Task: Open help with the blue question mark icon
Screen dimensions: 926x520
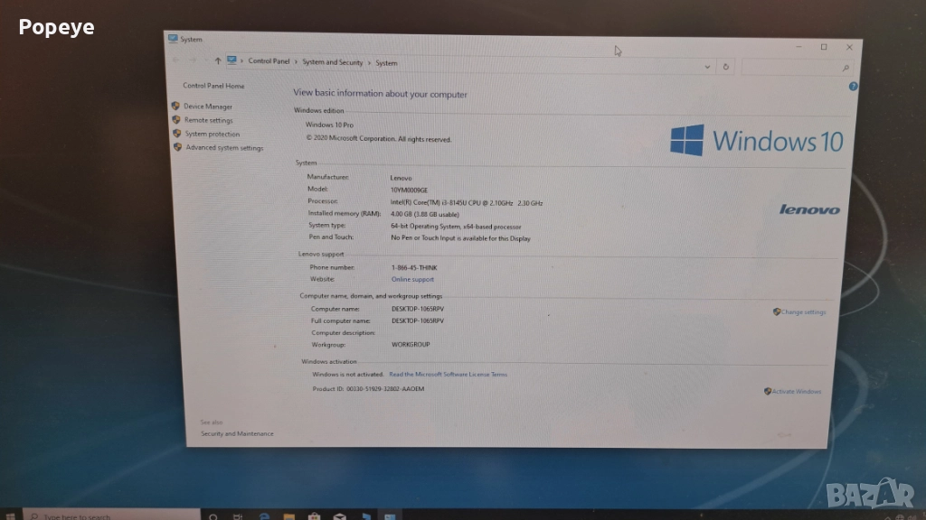Action: point(853,87)
